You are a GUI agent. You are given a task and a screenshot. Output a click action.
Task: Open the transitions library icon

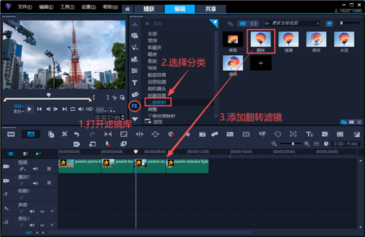(x=135, y=59)
